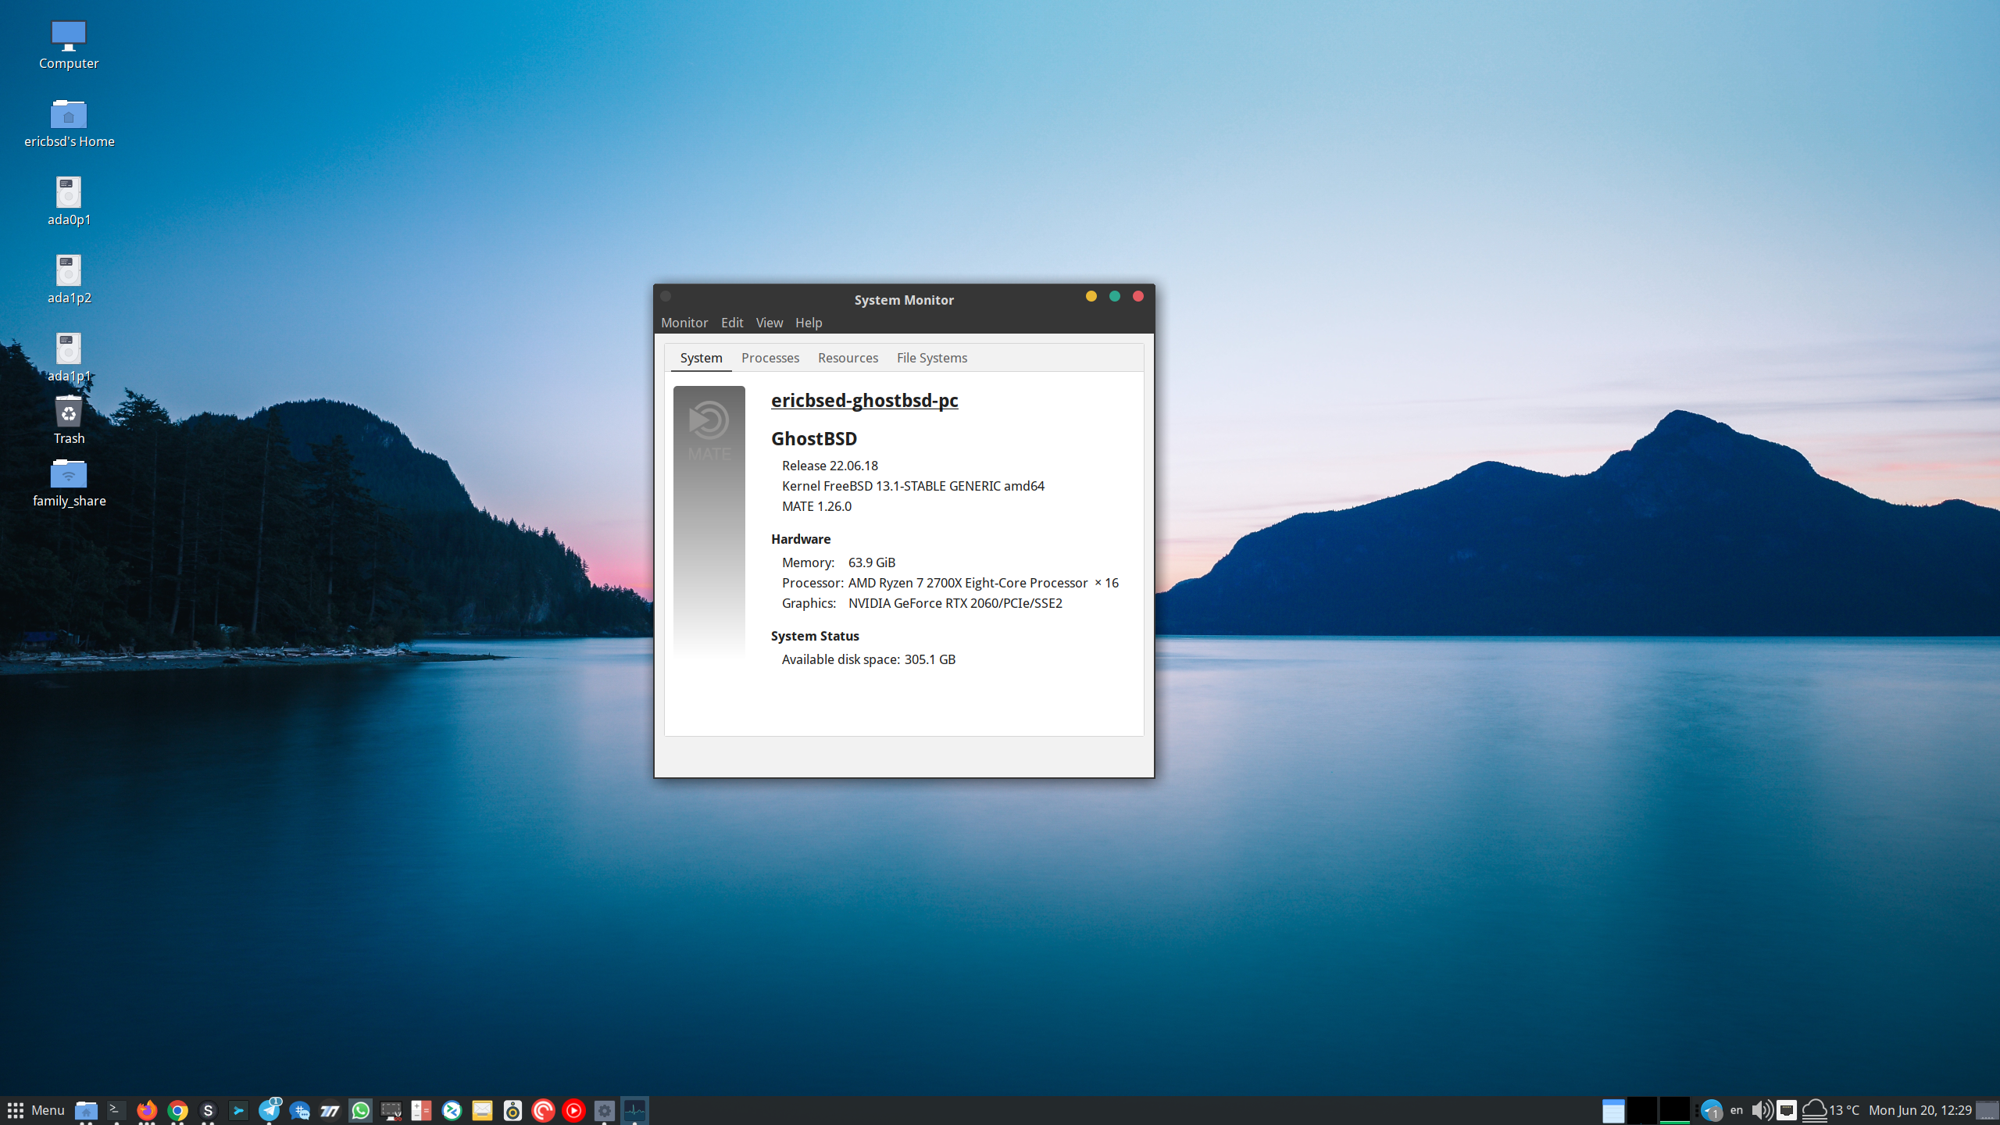Open Telegram from the taskbar launcher
This screenshot has width=2000, height=1125.
[x=270, y=1110]
